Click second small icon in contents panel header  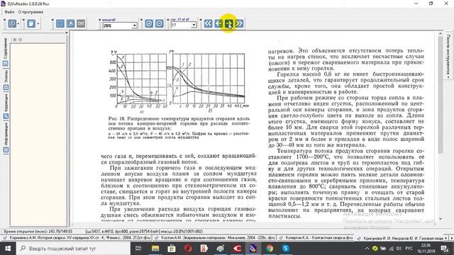point(20,40)
